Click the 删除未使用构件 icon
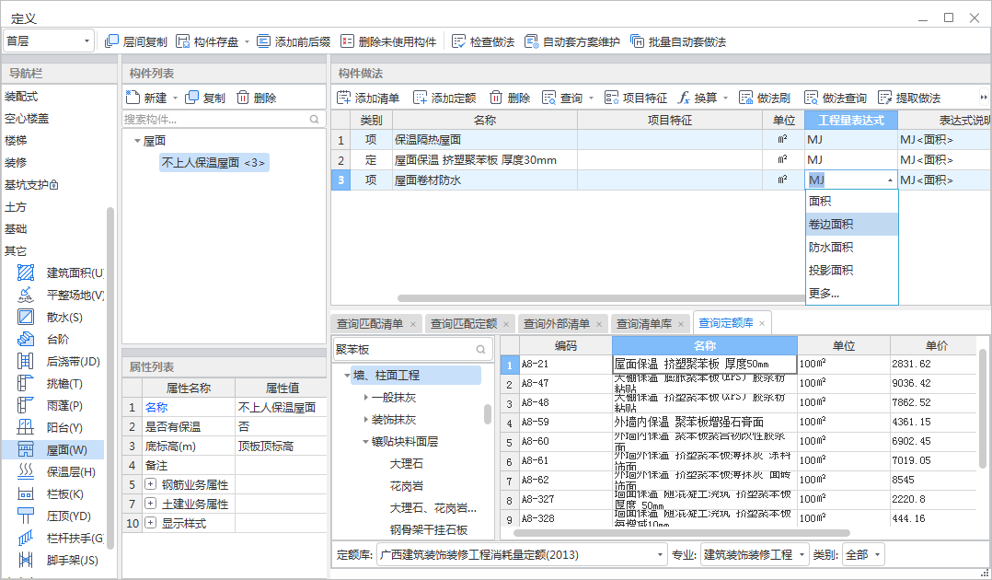Screen dimensions: 992x580 pyautogui.click(x=347, y=41)
